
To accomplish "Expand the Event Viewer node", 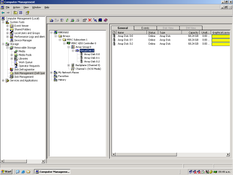I will point(7,26).
